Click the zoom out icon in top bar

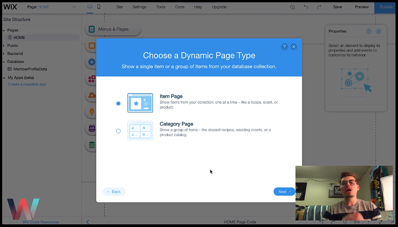coord(293,7)
